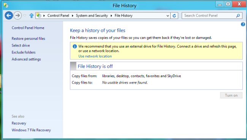Open Advanced settings link

[x=26, y=59]
